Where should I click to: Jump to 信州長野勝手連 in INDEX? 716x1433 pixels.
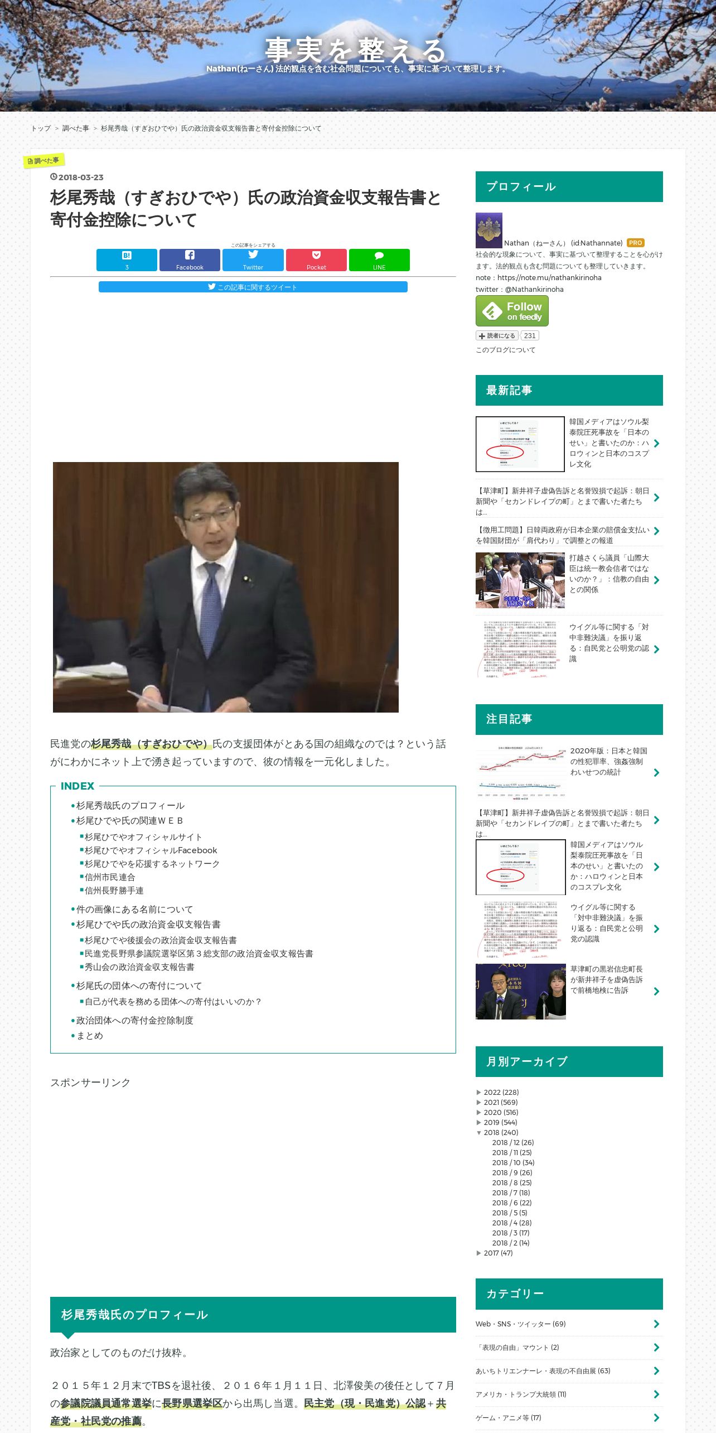tap(114, 891)
